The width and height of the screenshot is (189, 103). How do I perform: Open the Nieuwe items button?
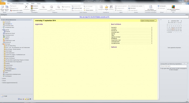[7, 8]
